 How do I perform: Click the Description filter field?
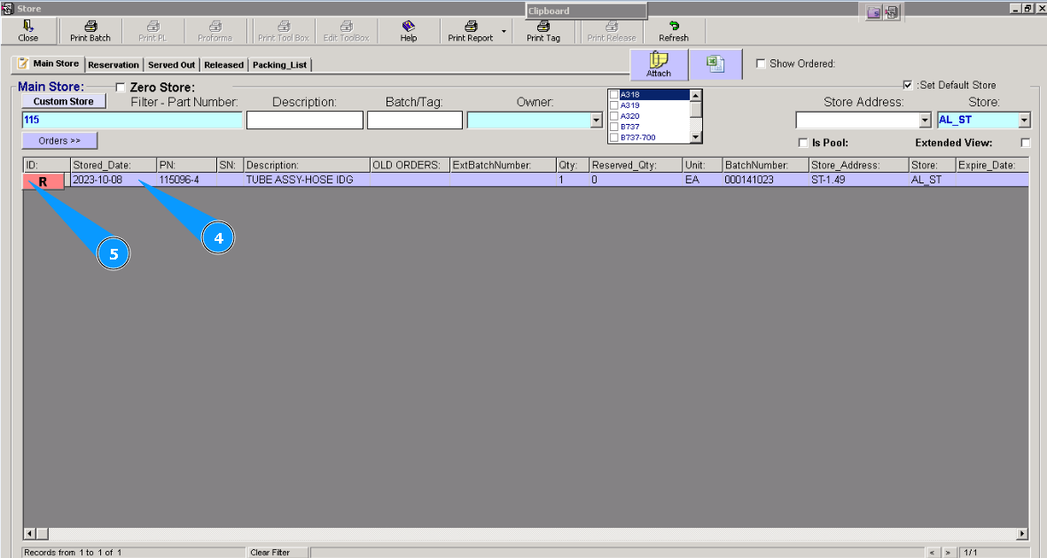pos(304,120)
